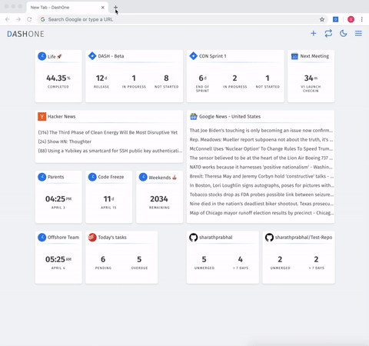Click the sharathprabhal/Test-Repo GitHub icon
Screen dimensions: 369x346
[269, 238]
